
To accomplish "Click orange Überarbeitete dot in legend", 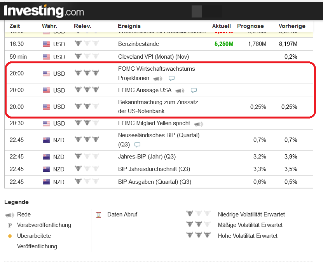I will [x=10, y=236].
